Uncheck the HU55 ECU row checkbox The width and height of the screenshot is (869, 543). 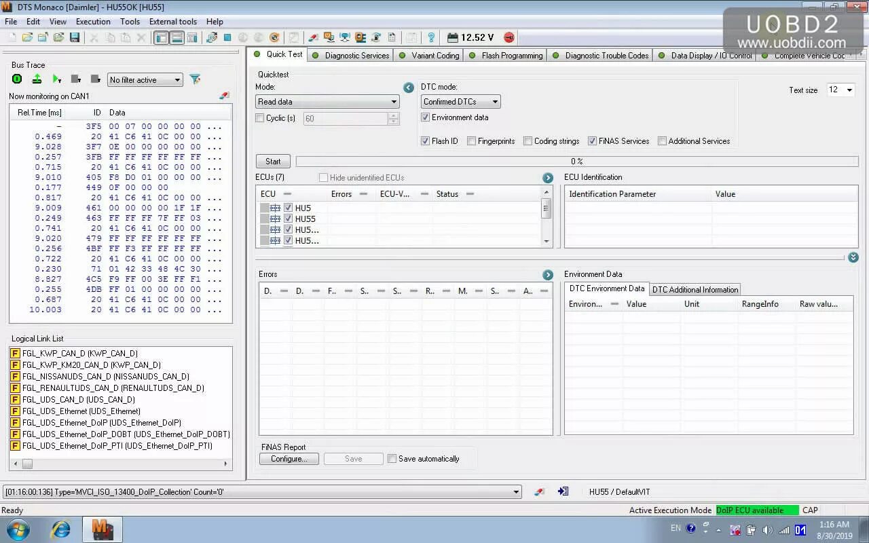click(x=288, y=219)
